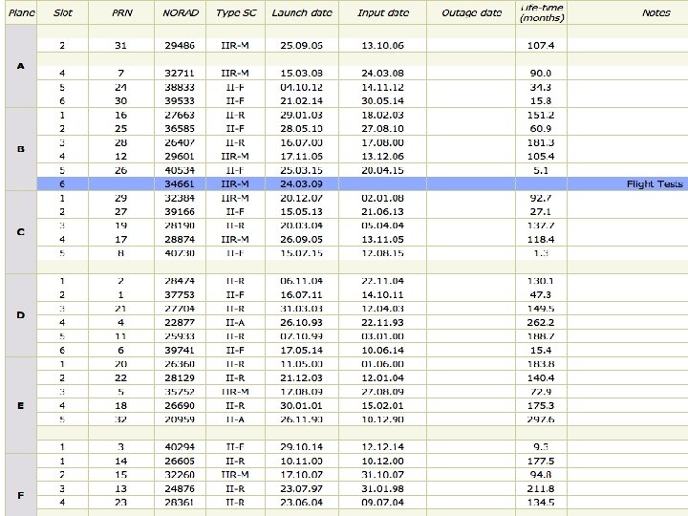The image size is (688, 516).
Task: Click NORAD number 39166
Action: click(180, 211)
